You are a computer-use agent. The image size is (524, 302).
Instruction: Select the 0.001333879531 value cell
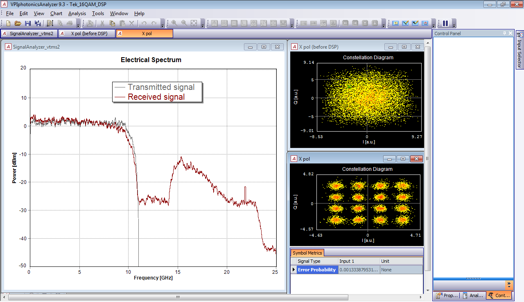click(359, 270)
